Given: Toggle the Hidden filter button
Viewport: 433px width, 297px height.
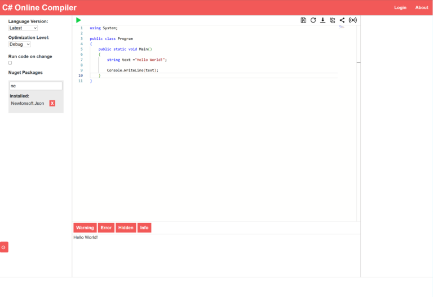Looking at the screenshot, I should [126, 228].
